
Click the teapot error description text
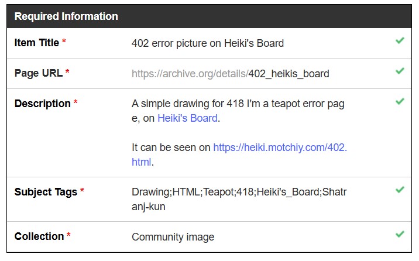click(x=238, y=104)
